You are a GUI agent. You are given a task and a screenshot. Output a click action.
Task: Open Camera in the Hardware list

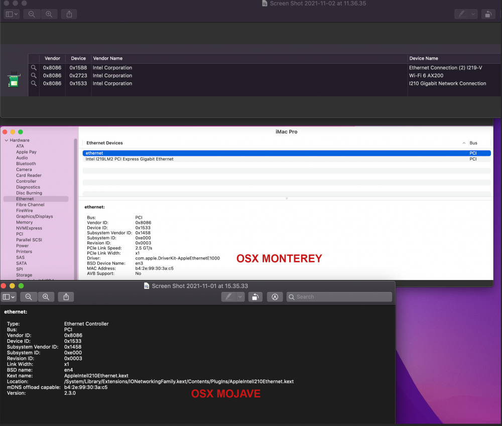[24, 170]
